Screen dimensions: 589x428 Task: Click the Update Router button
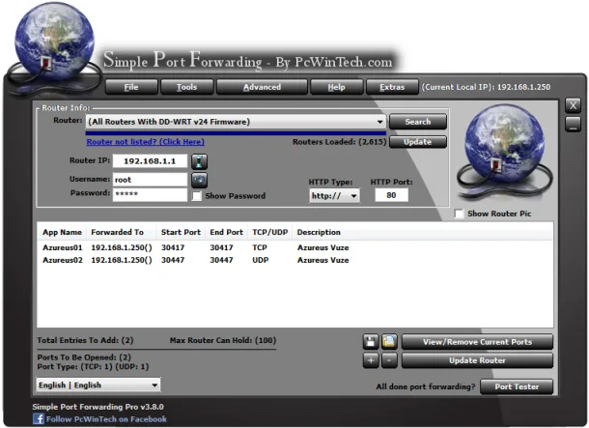click(477, 360)
